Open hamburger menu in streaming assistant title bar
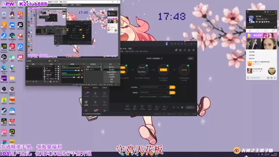Image resolution: width=279 pixels, height=157 pixels. coord(185,44)
